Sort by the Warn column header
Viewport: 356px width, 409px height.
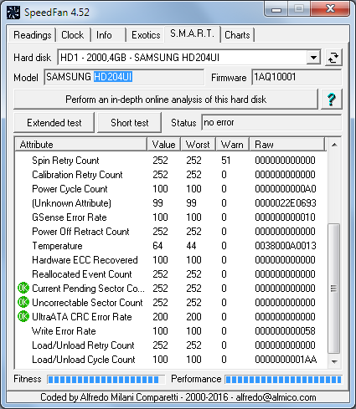point(232,145)
